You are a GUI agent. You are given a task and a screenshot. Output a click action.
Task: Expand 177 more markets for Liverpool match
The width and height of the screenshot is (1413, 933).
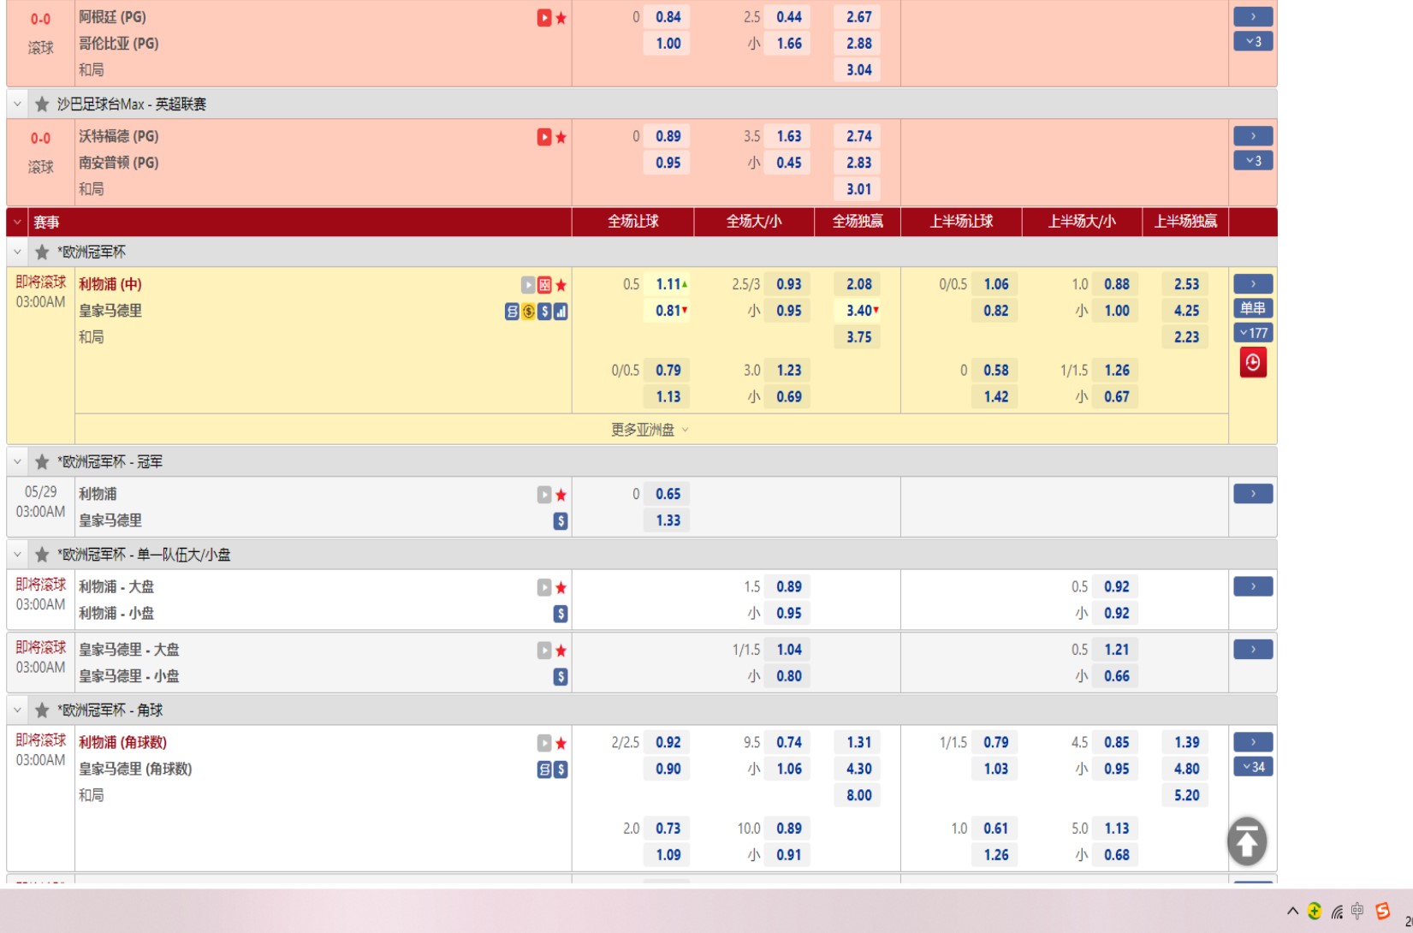click(x=1253, y=333)
